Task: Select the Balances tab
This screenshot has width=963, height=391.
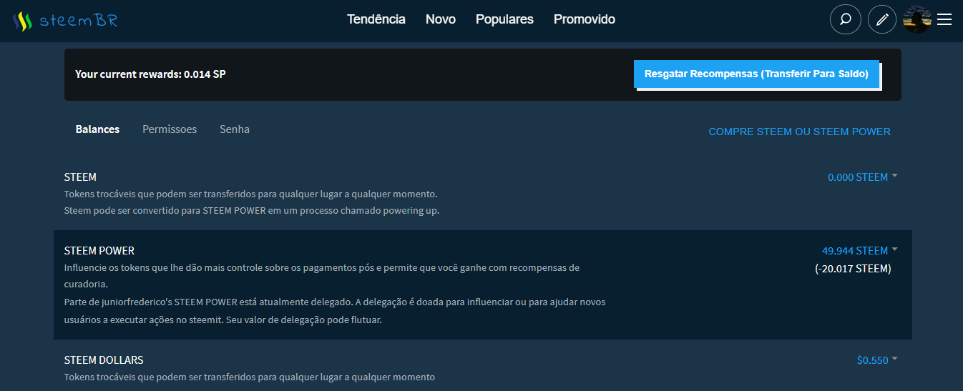Action: tap(97, 129)
